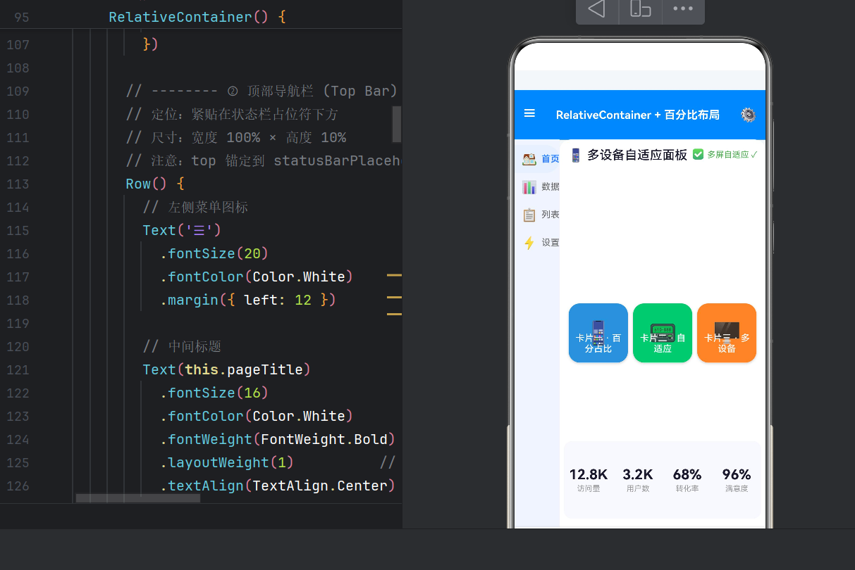
Task: Tap the settings gear icon in blue bar
Action: click(x=749, y=115)
